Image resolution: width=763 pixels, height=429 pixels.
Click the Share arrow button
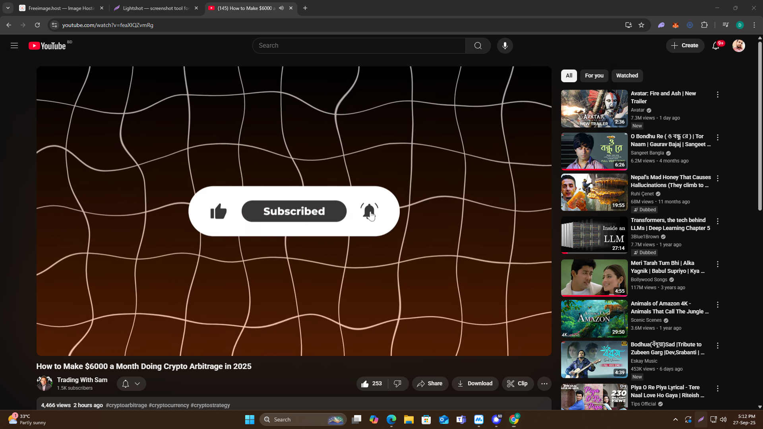pyautogui.click(x=430, y=384)
